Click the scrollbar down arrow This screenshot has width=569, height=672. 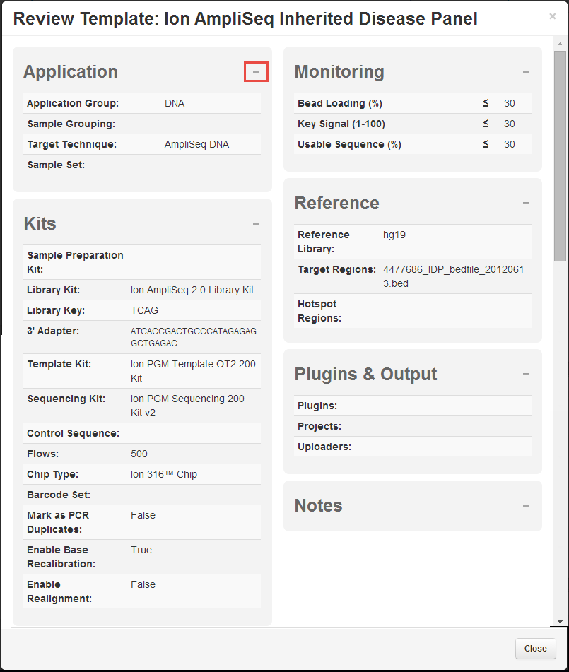click(560, 621)
